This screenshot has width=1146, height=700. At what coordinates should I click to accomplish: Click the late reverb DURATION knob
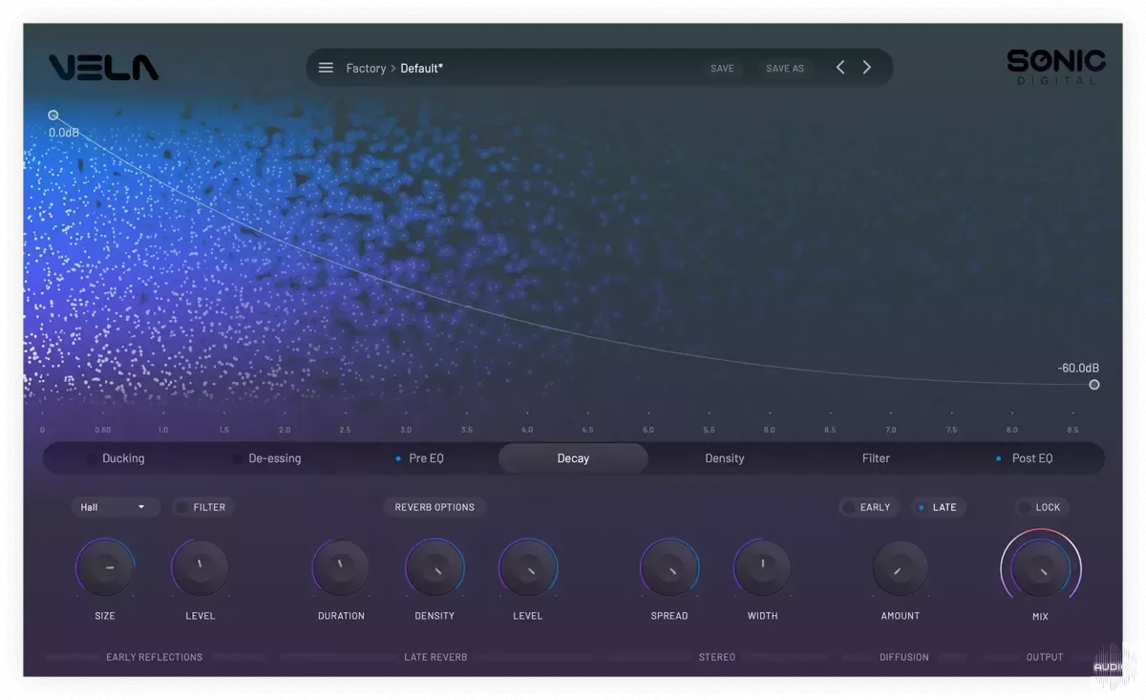click(341, 568)
